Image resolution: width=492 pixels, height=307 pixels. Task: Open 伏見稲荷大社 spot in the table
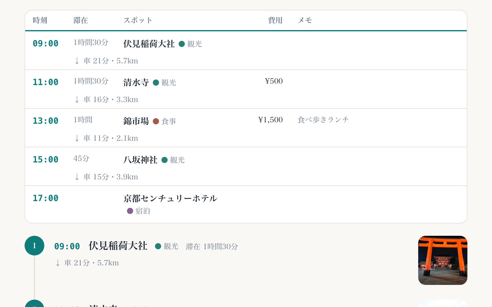[149, 44]
